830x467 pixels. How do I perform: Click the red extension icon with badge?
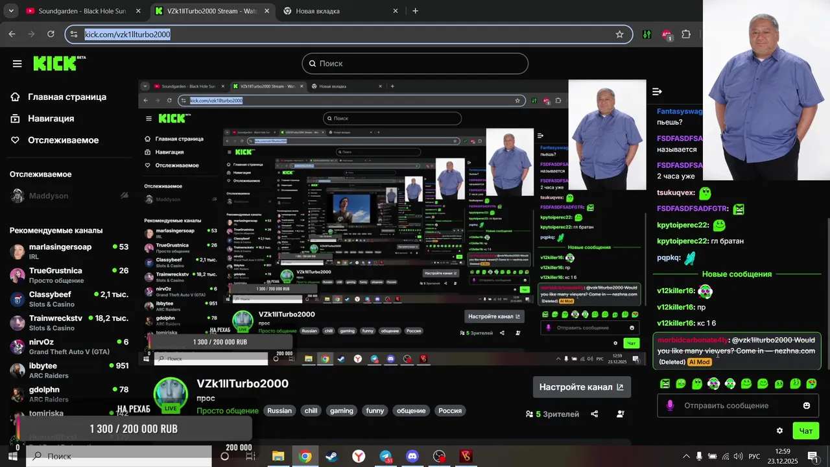pyautogui.click(x=667, y=35)
